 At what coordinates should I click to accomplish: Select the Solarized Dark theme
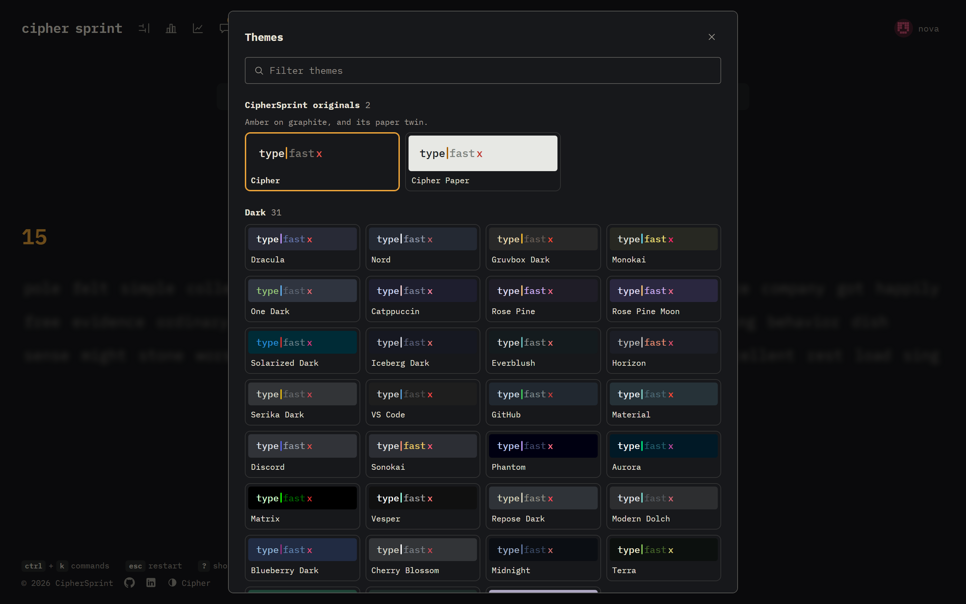pyautogui.click(x=302, y=351)
